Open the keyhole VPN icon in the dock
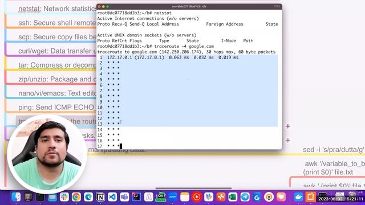The height and width of the screenshot is (205, 365). pos(269,197)
